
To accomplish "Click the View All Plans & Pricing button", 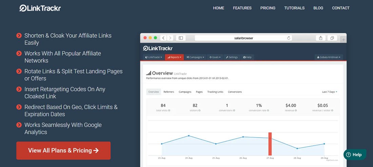I will [x=63, y=150].
